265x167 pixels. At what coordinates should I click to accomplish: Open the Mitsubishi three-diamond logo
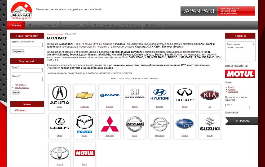point(110,124)
